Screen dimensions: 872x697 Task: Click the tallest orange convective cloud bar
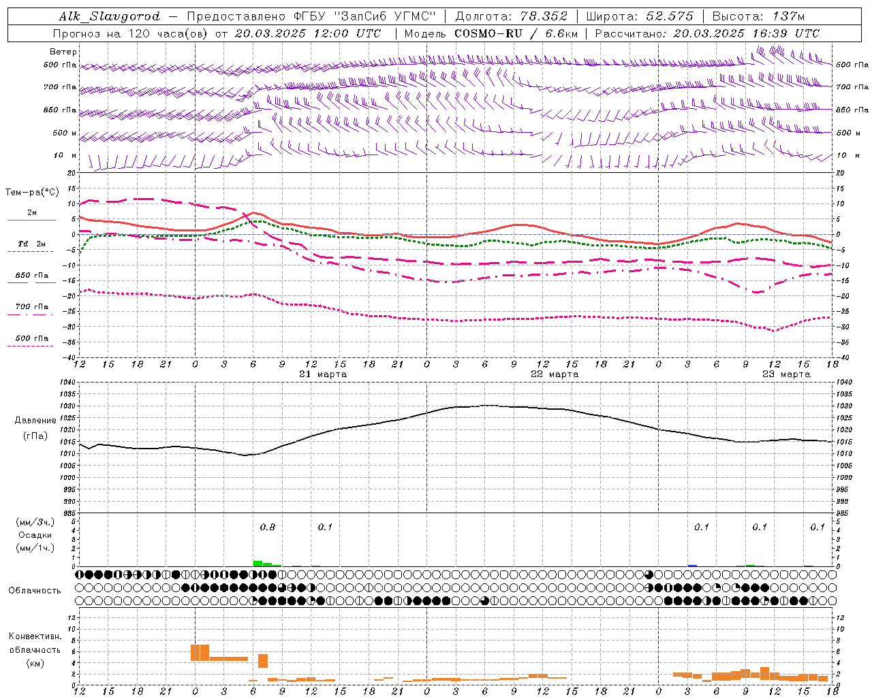tap(200, 652)
